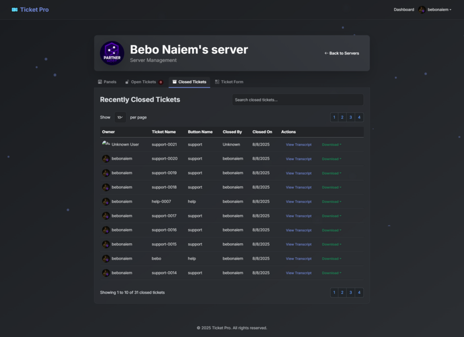This screenshot has width=464, height=337.
Task: Click the owner avatar in the support-0017 row
Action: 106,216
